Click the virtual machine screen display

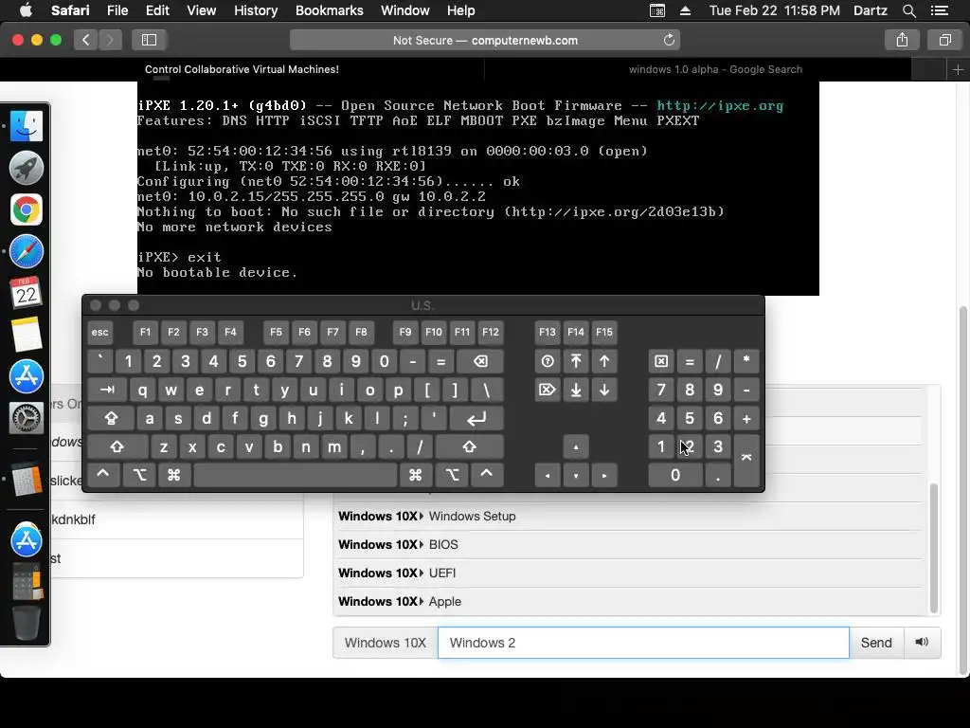click(478, 189)
